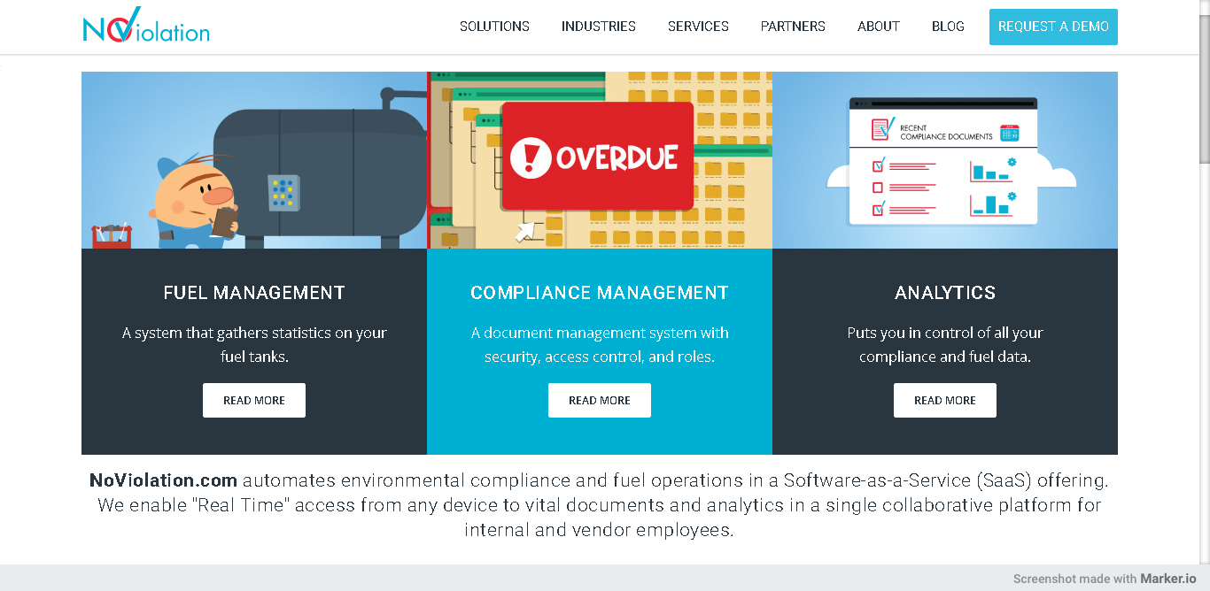Click Read More under Analytics
This screenshot has width=1210, height=591.
(x=945, y=400)
